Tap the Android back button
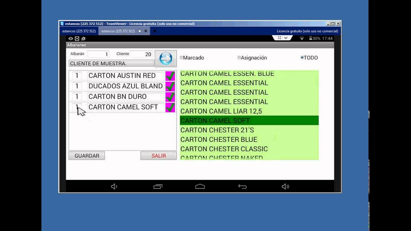The width and height of the screenshot is (411, 231). 242,186
